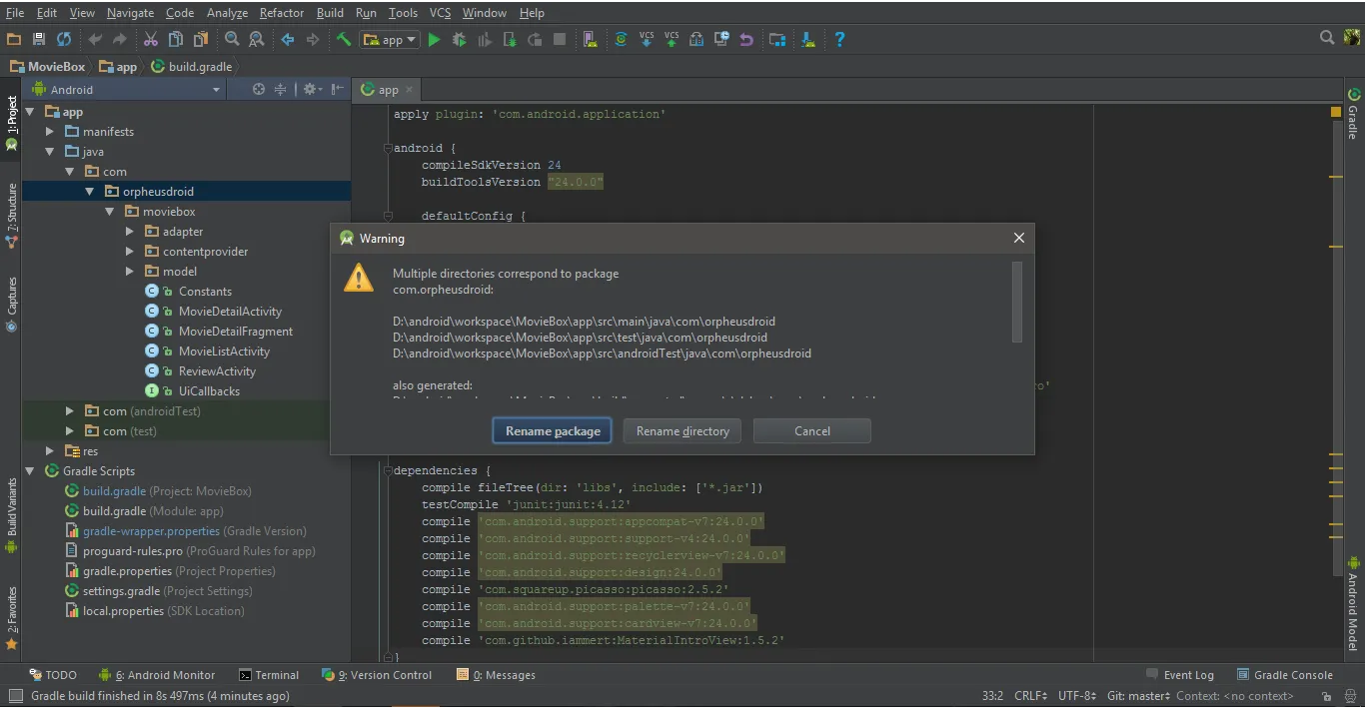Hide the Project panel with the hide icon

pyautogui.click(x=338, y=89)
